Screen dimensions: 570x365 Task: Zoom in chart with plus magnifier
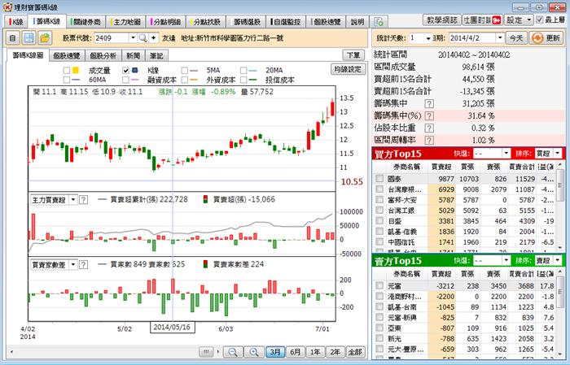click(x=252, y=352)
